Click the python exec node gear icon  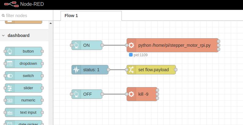pos(131,45)
